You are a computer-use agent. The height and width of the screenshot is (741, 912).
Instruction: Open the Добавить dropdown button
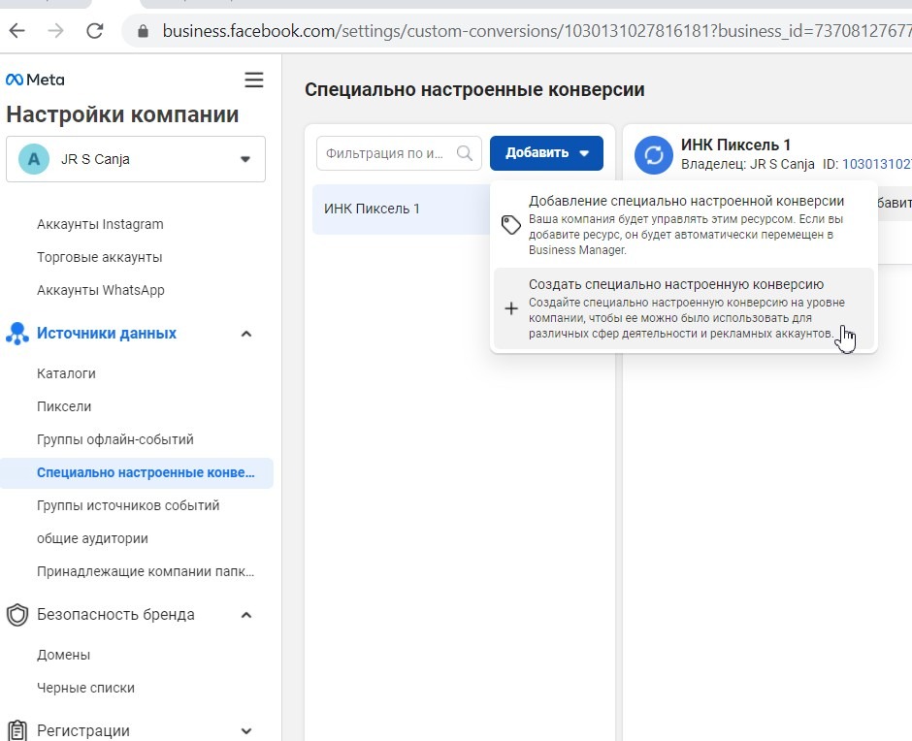[x=546, y=153]
